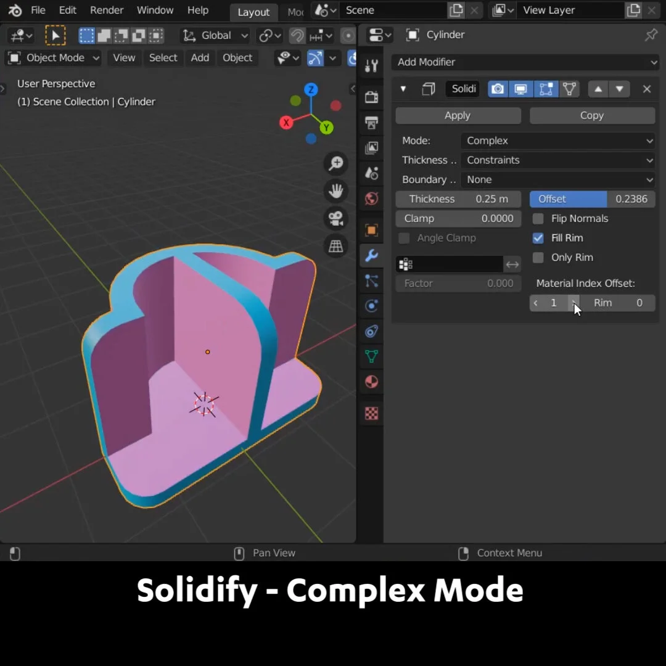Open the World Properties globe icon

pyautogui.click(x=371, y=199)
